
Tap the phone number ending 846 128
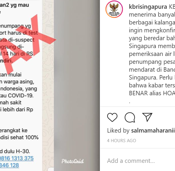coord(9,165)
